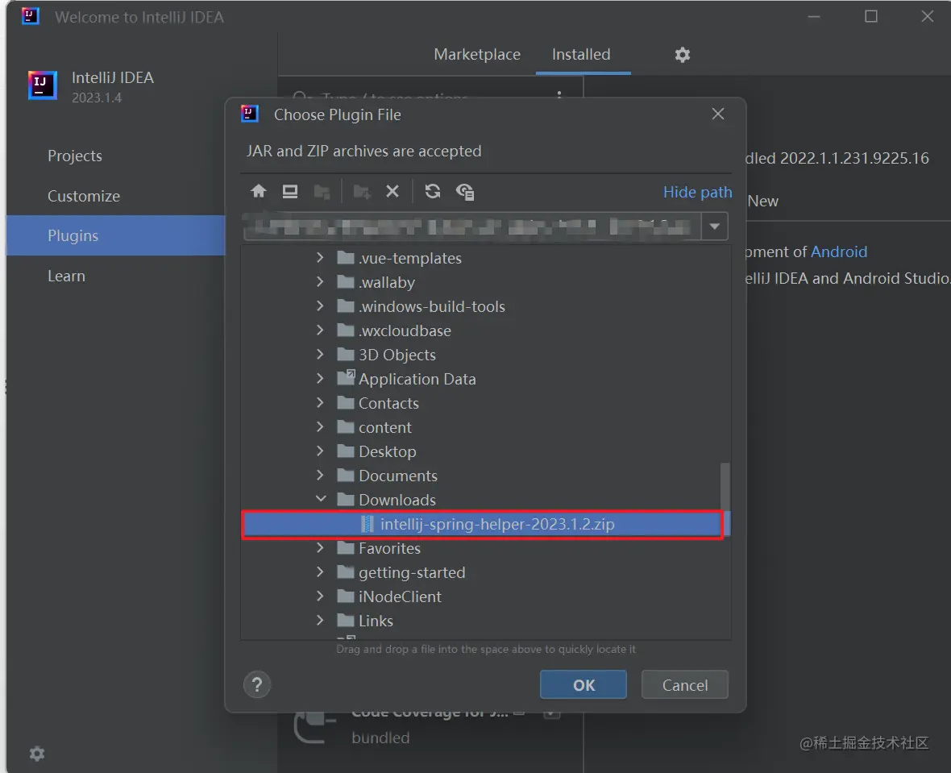Click the Downloads folder icon
This screenshot has width=951, height=773.
346,500
